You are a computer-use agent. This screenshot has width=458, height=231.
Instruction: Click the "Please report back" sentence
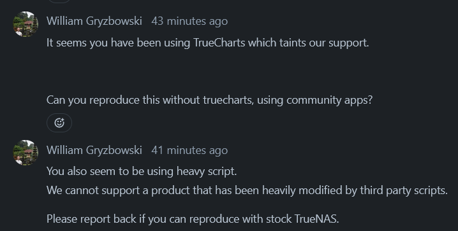point(193,219)
